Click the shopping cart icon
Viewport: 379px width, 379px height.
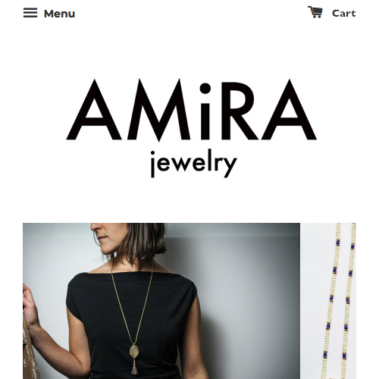point(315,12)
